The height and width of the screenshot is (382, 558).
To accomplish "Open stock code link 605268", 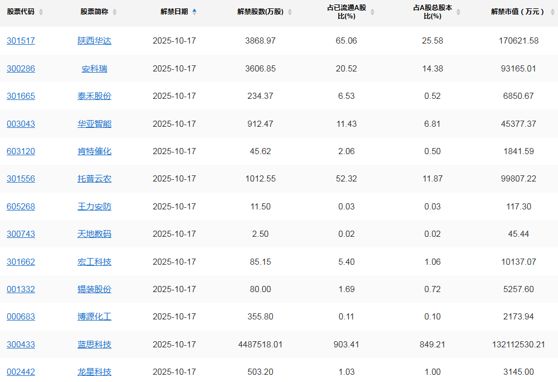I will coord(21,207).
